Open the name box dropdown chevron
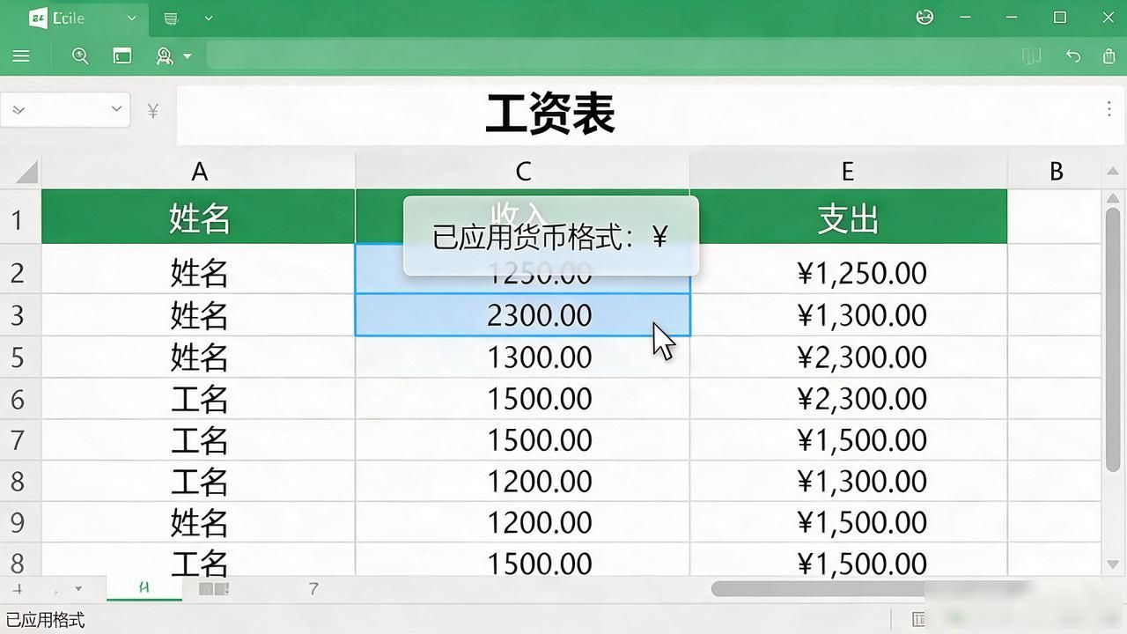This screenshot has height=634, width=1127. point(116,109)
